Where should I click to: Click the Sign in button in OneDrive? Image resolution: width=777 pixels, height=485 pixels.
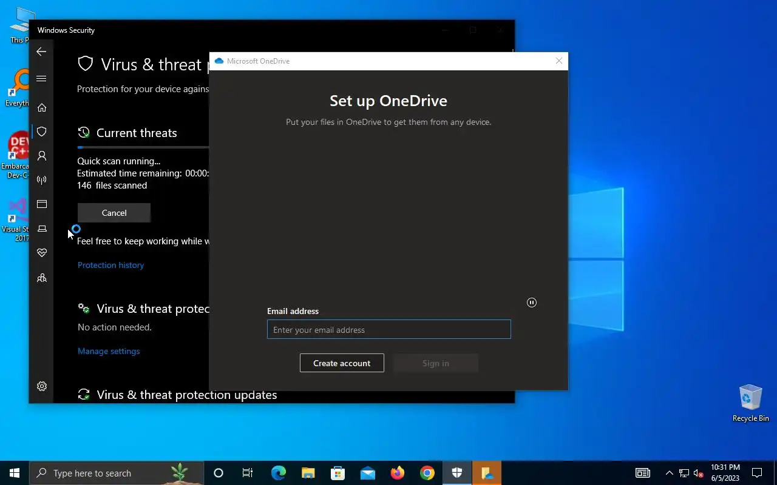(436, 363)
